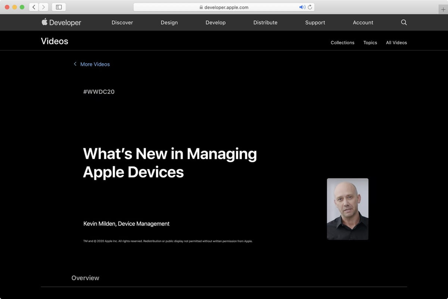448x299 pixels.
Task: Open the Discover menu
Action: click(122, 22)
